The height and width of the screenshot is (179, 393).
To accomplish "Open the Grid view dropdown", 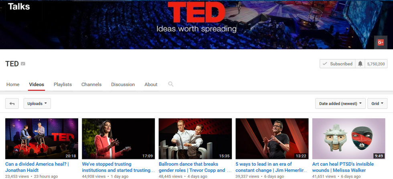I will tap(377, 104).
